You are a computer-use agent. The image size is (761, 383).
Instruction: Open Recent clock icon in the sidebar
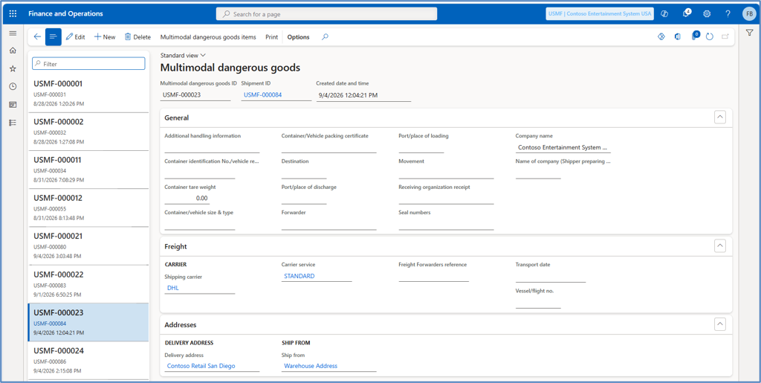13,86
